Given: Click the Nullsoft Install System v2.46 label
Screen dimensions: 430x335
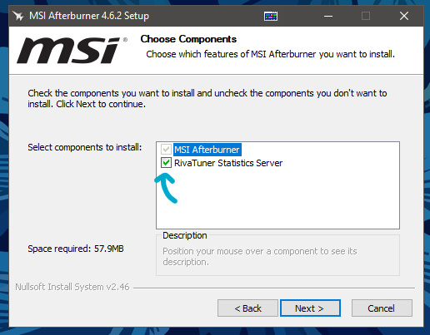Looking at the screenshot, I should point(72,287).
